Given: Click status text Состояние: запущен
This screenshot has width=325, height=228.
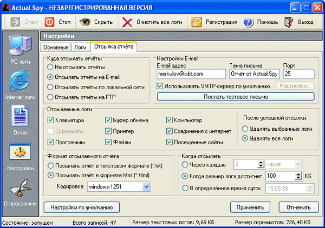Looking at the screenshot, I should click(x=28, y=223).
